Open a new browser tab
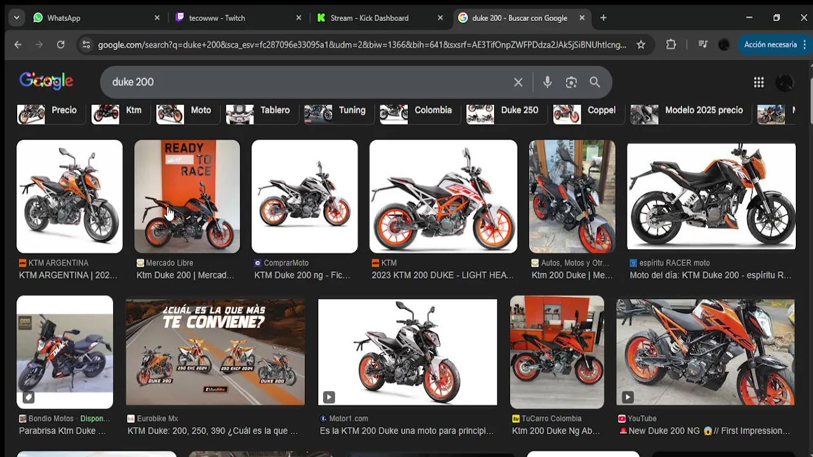Screen dimensions: 813x457 (x=603, y=18)
